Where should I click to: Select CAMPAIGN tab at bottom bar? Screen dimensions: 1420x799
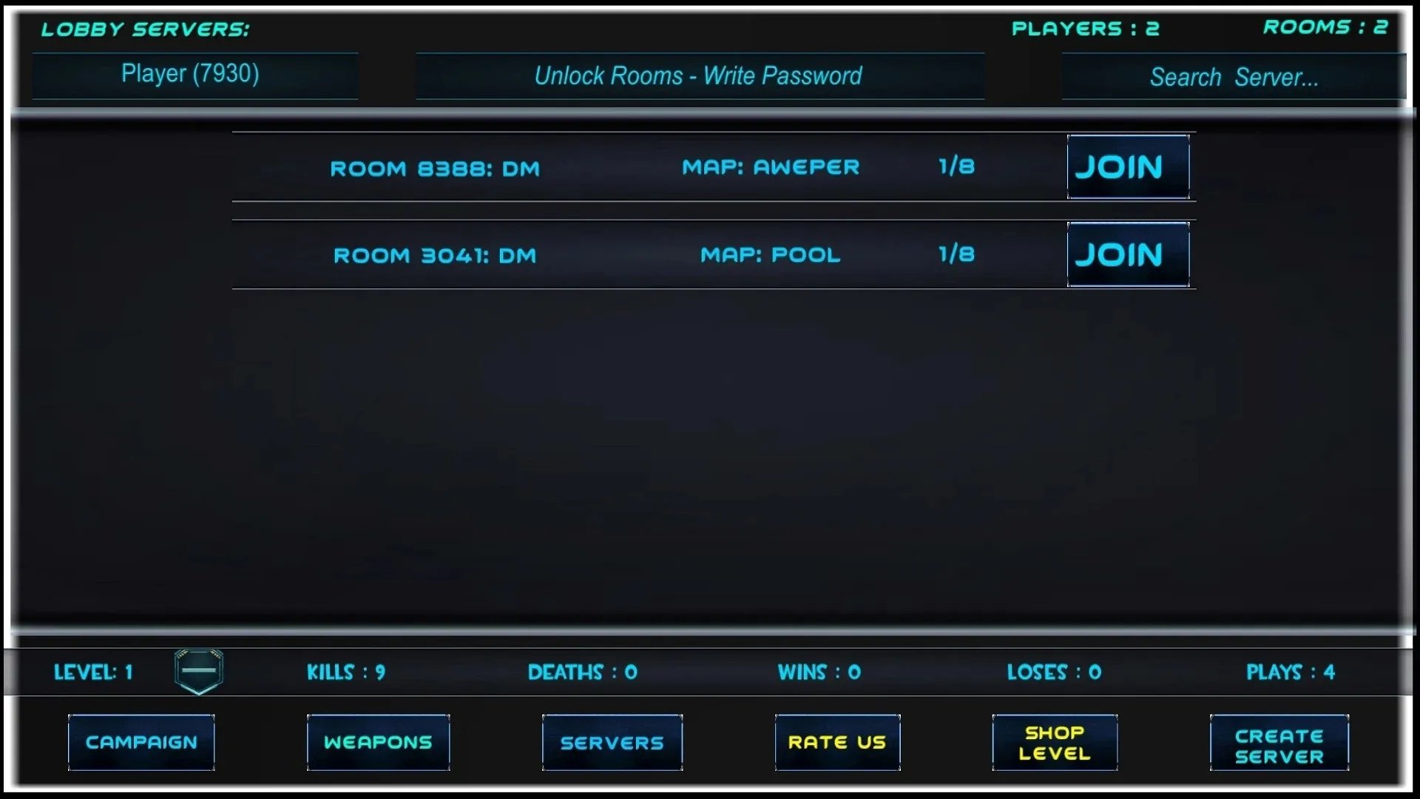(140, 741)
